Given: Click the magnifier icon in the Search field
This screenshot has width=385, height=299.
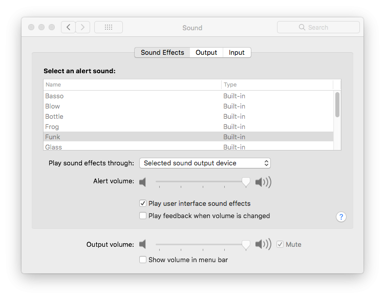Looking at the screenshot, I should pos(302,27).
